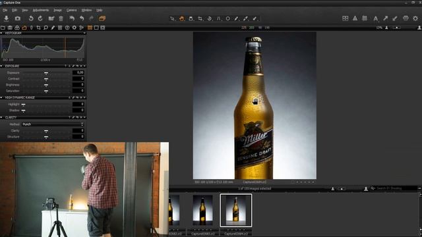Open the File menu

click(x=5, y=10)
